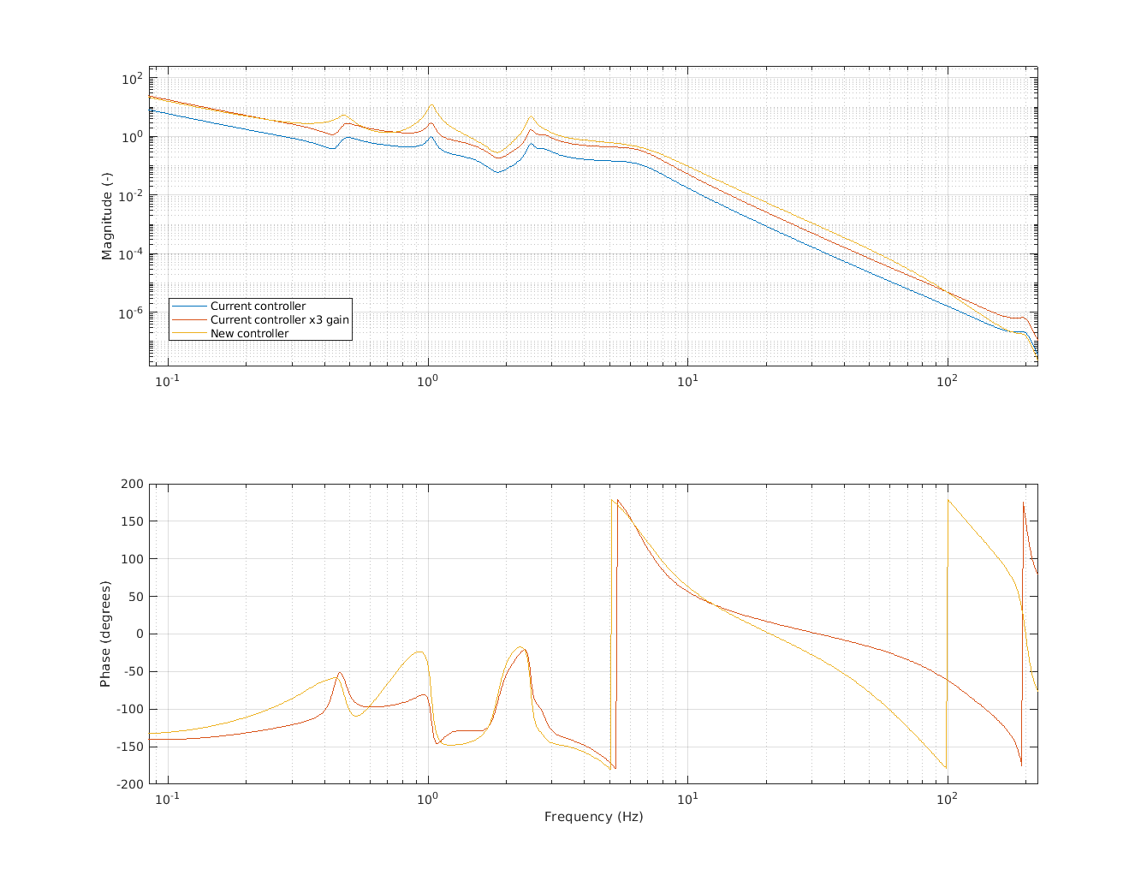
Task: Click the 'Current controller' legend entry
Action: point(258,306)
